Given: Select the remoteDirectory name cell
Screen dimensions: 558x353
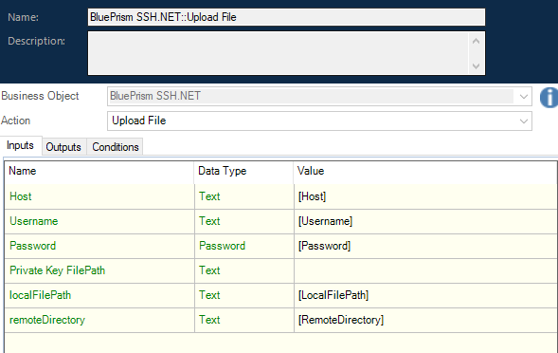Looking at the screenshot, I should pos(99,320).
